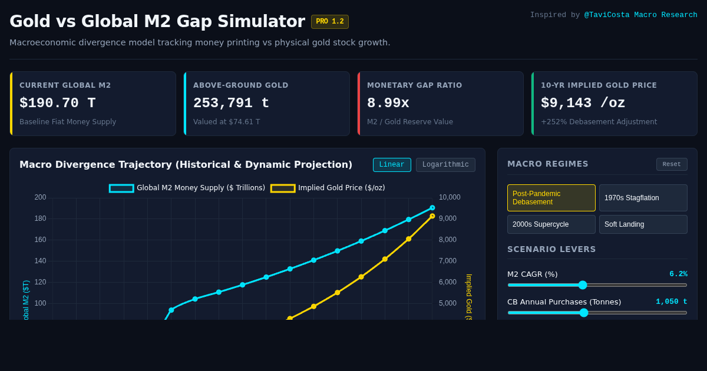Click 'Valued at $74.61 T' text
The image size is (707, 371).
point(226,122)
